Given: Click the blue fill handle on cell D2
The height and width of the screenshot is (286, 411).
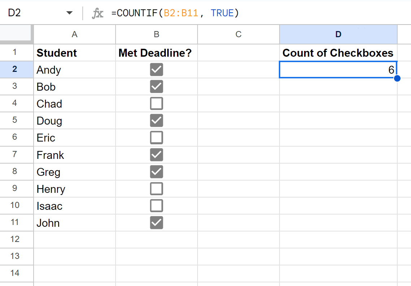Looking at the screenshot, I should (397, 78).
